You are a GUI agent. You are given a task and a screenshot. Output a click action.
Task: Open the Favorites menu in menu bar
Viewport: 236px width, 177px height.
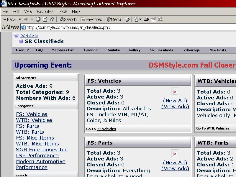pyautogui.click(x=45, y=12)
